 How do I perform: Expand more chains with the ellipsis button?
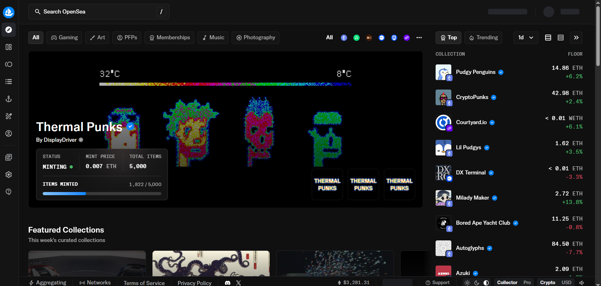(419, 38)
